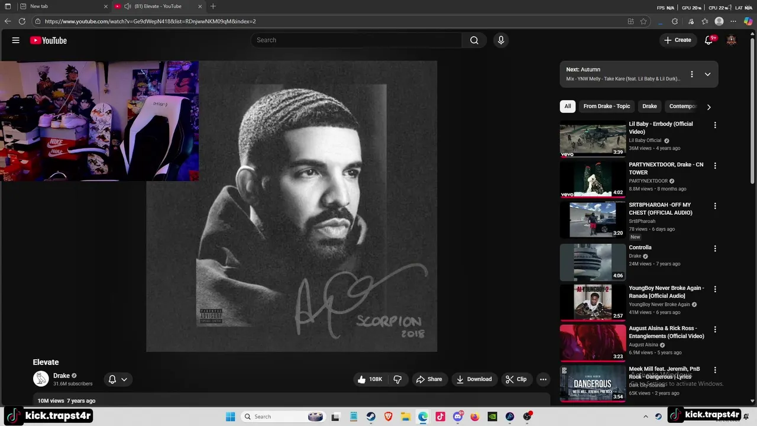
Task: Open Firefox from the taskbar
Action: [x=475, y=417]
